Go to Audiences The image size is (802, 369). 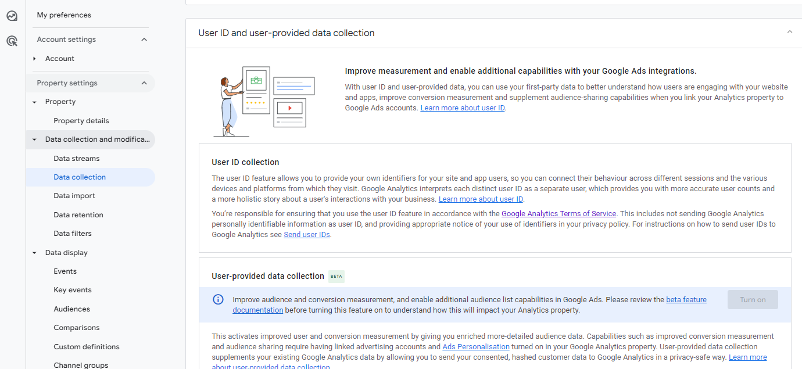click(x=72, y=309)
